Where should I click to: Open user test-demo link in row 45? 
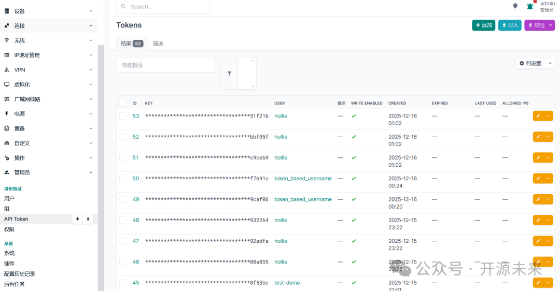click(287, 283)
